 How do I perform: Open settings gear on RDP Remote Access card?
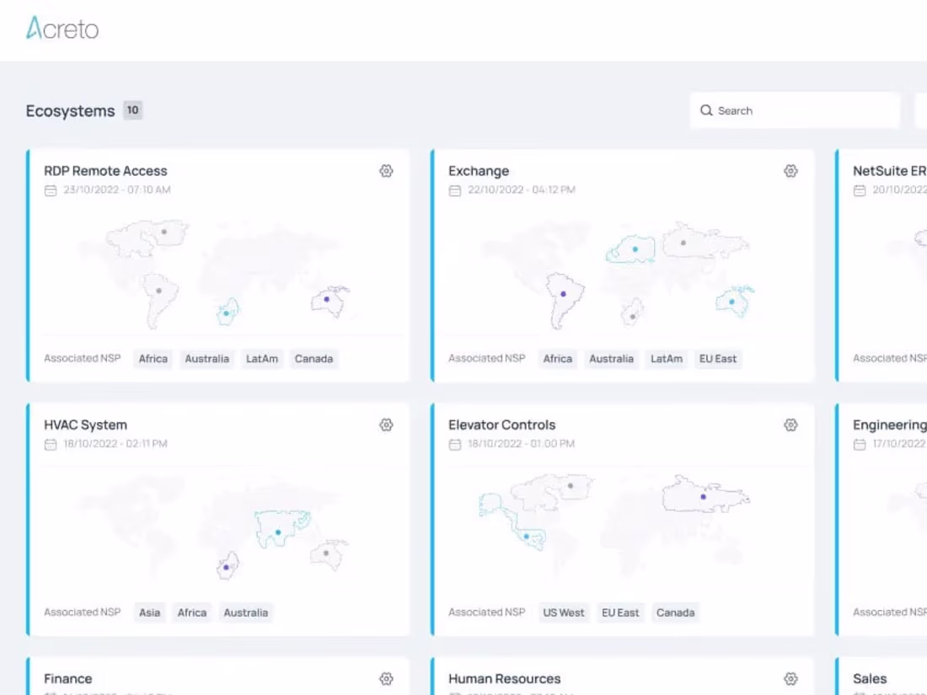point(386,171)
